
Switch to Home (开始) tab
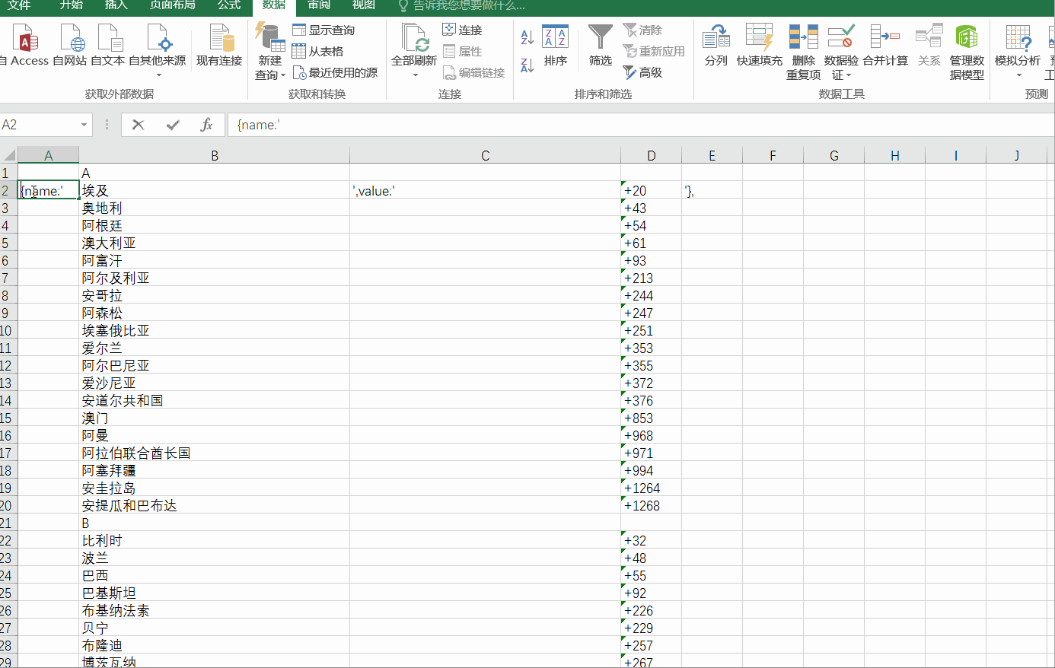[x=72, y=5]
